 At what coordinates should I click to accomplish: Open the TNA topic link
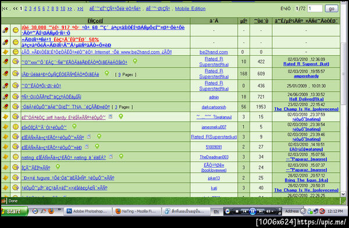click(65, 107)
